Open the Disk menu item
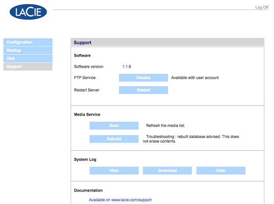This screenshot has height=204, width=274. click(28, 59)
